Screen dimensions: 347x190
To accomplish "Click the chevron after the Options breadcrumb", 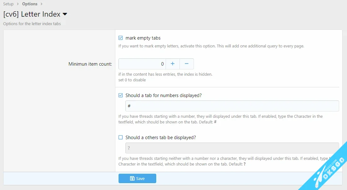I will coord(41,4).
